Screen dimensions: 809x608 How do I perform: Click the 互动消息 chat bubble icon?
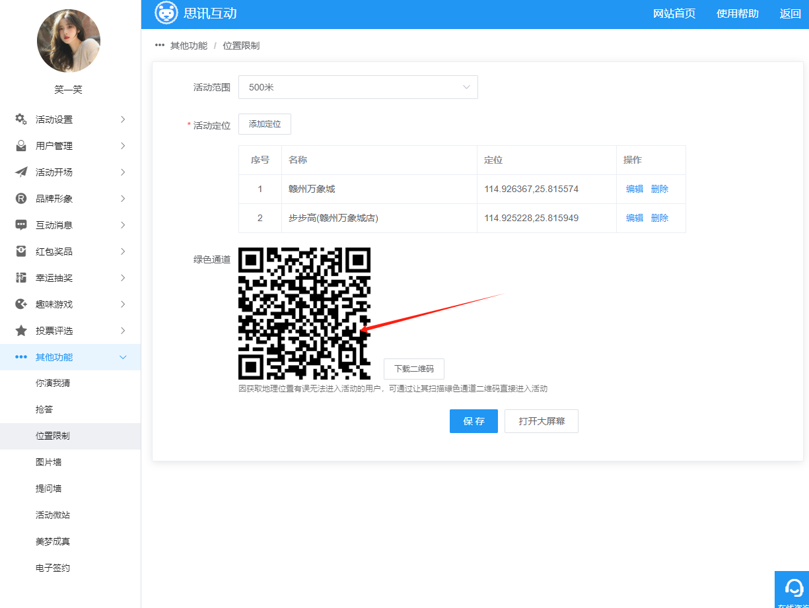click(20, 225)
